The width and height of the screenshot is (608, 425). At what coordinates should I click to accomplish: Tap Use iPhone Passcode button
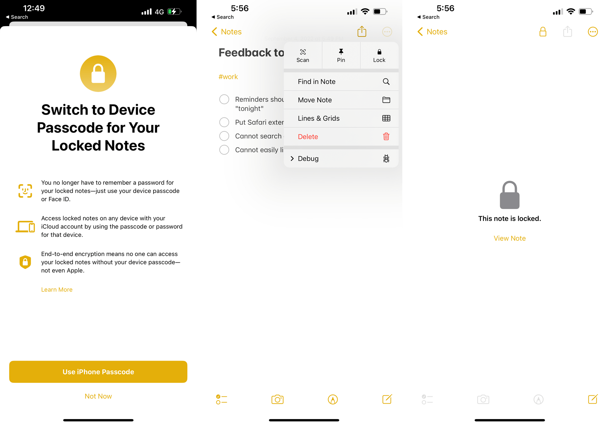[98, 371]
